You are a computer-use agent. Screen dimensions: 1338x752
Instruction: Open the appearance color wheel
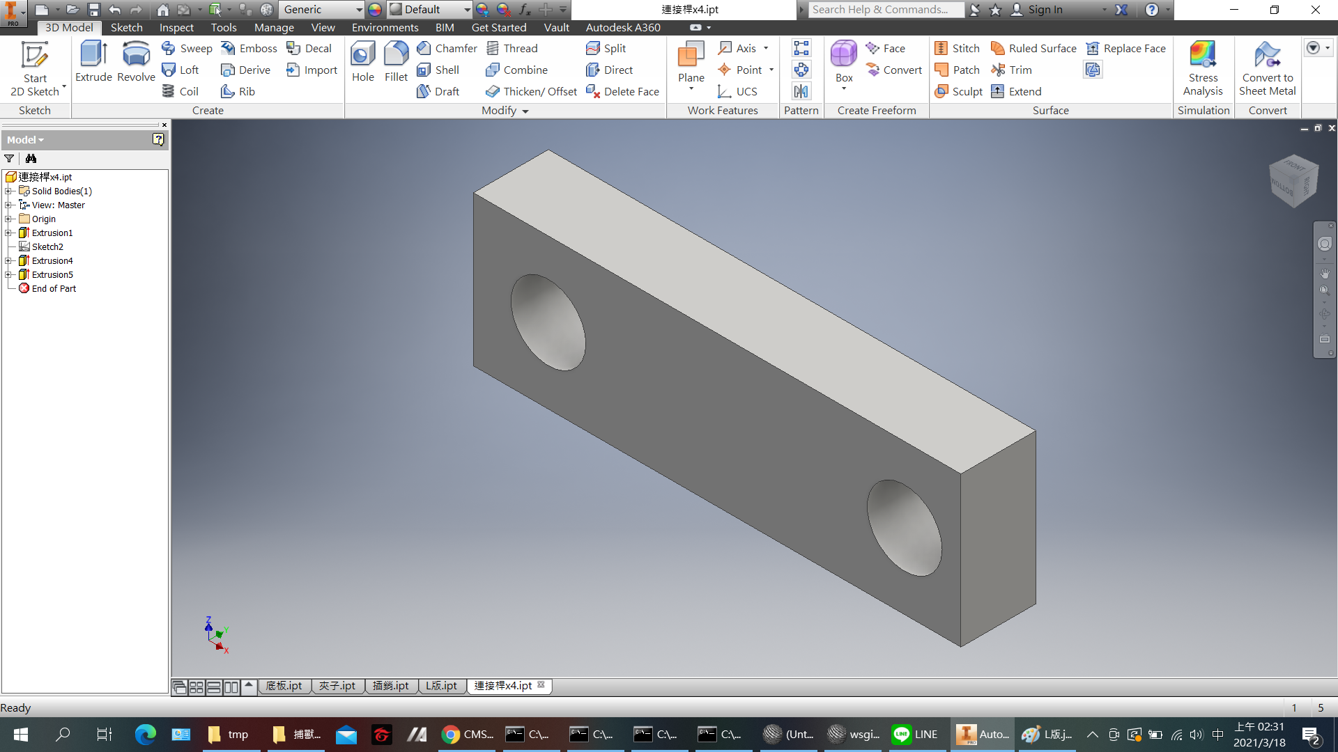click(375, 9)
